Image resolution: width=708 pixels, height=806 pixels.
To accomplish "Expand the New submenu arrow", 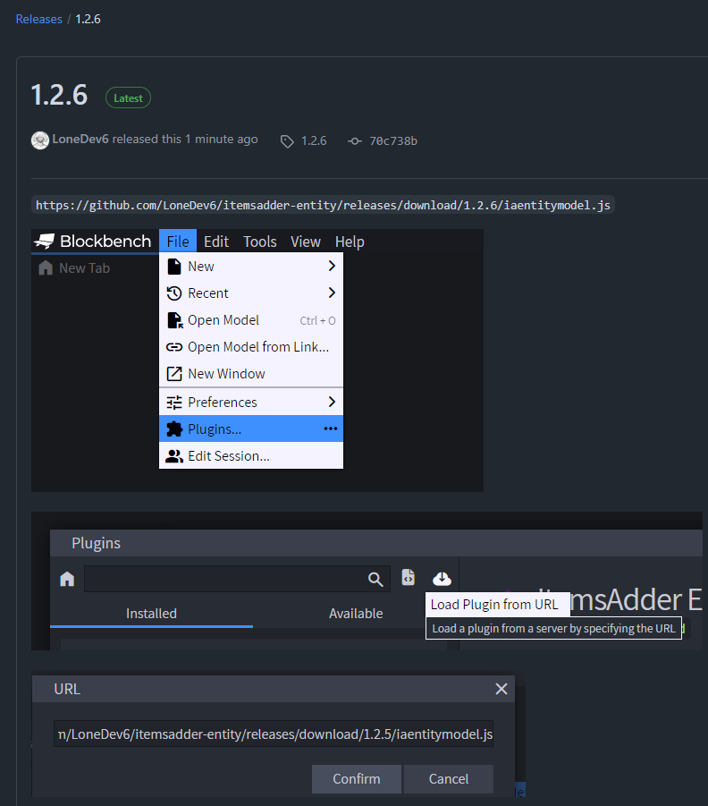I will click(332, 267).
